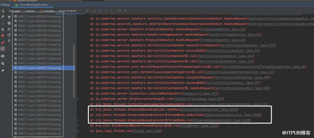Open the wrench modify run configuration icon
Screen dimensions: 314x138
(x=2, y=17)
